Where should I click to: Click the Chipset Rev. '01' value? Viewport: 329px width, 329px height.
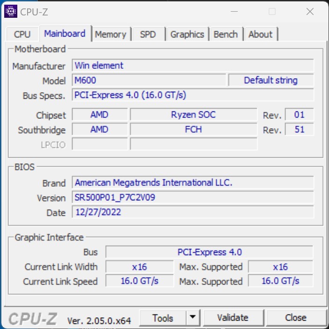(299, 114)
